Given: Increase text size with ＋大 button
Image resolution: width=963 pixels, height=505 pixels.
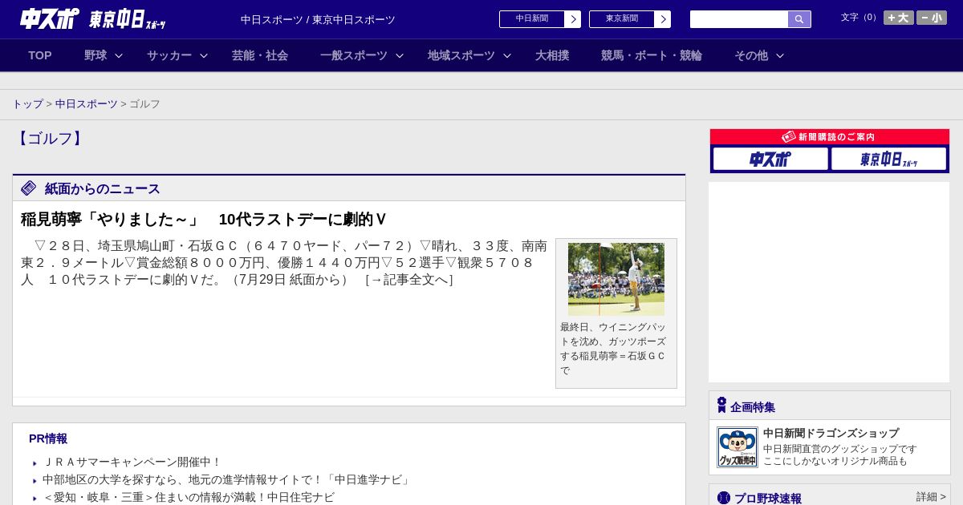Looking at the screenshot, I should [x=899, y=18].
